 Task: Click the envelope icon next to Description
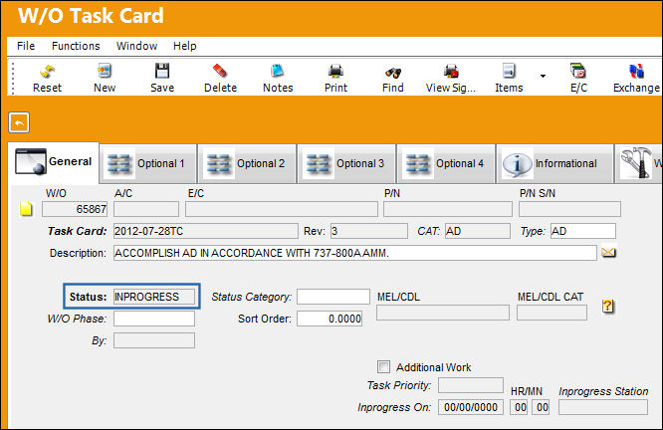(608, 253)
